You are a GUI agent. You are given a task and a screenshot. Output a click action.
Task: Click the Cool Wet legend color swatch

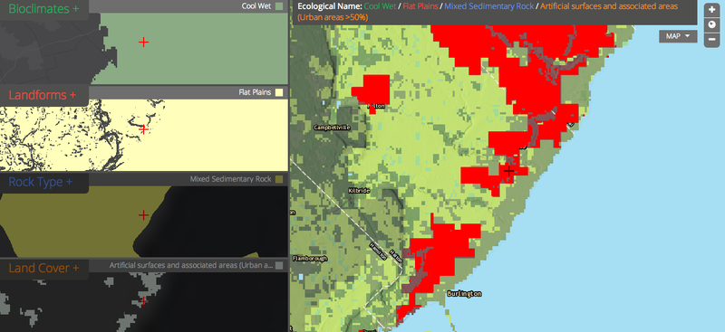click(x=279, y=6)
